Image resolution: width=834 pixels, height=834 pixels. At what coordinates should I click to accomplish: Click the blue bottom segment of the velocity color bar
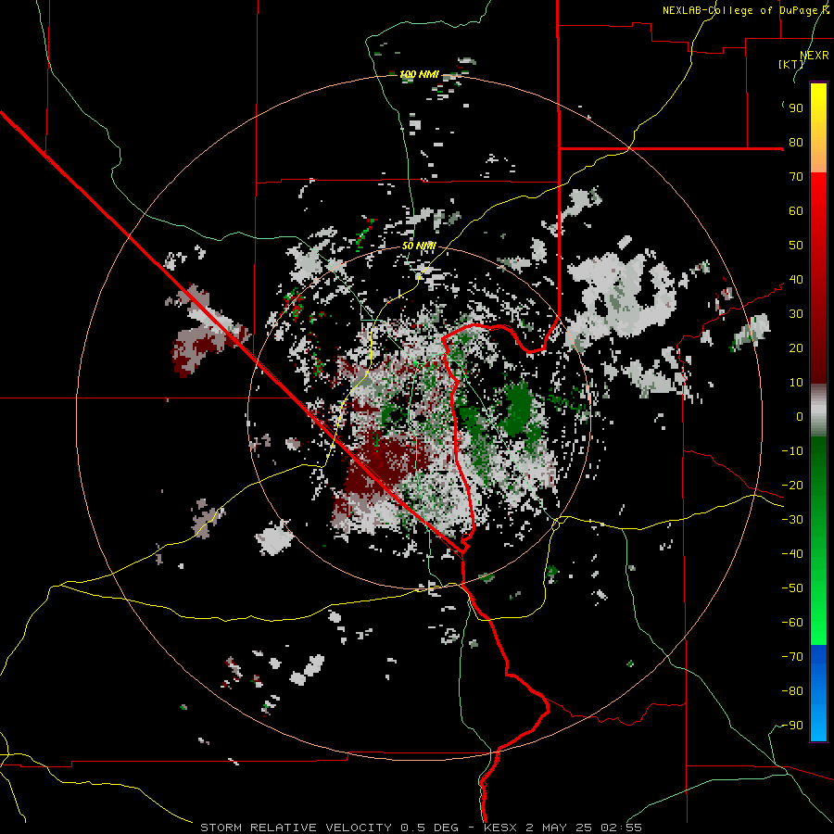pyautogui.click(x=818, y=693)
